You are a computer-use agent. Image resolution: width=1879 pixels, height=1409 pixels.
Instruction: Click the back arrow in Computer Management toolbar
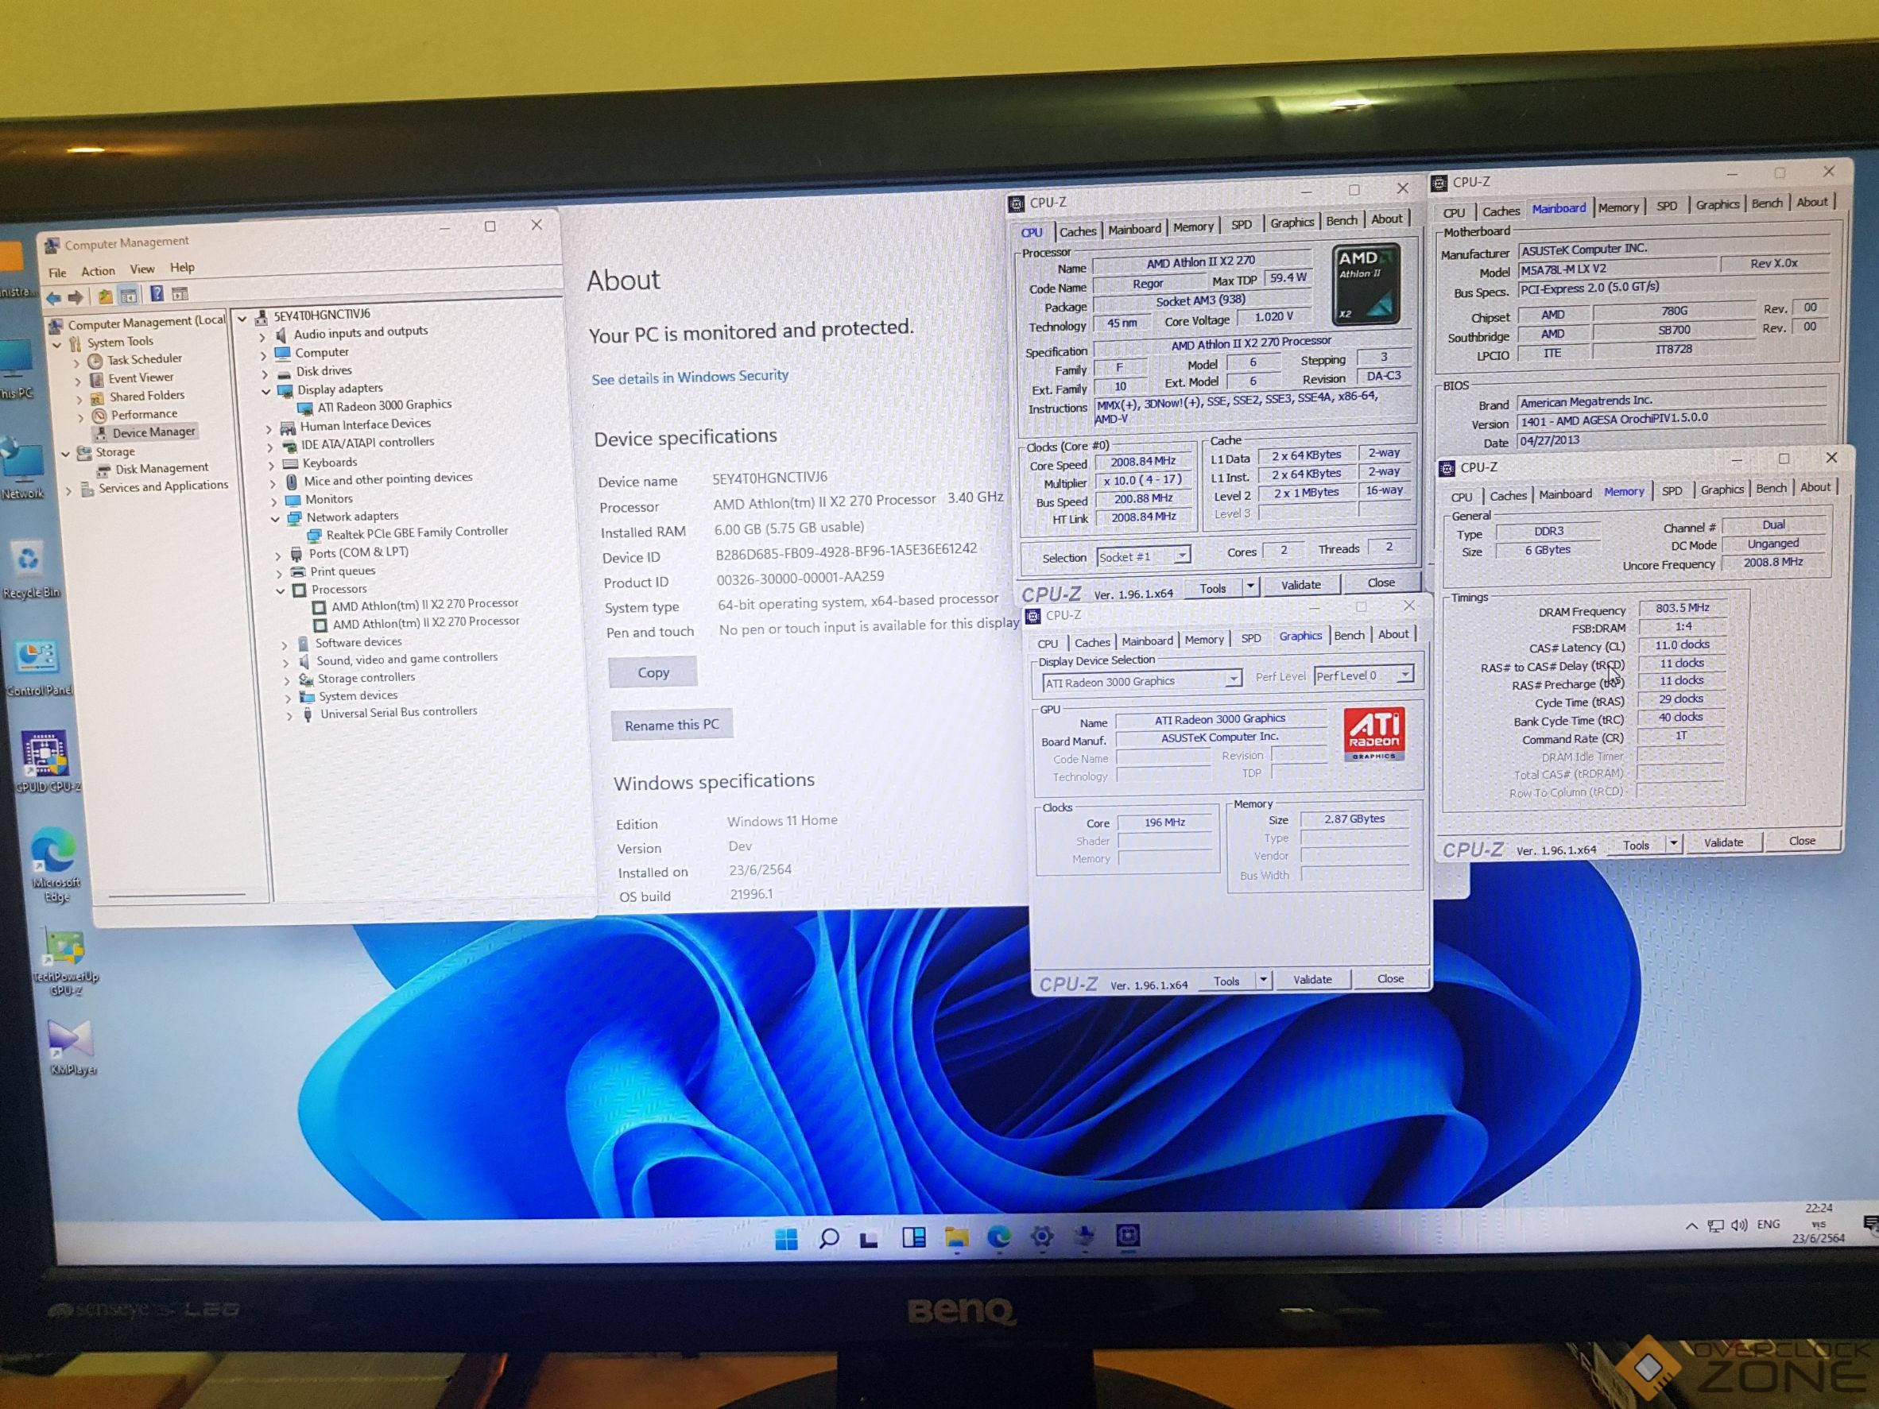pyautogui.click(x=53, y=297)
